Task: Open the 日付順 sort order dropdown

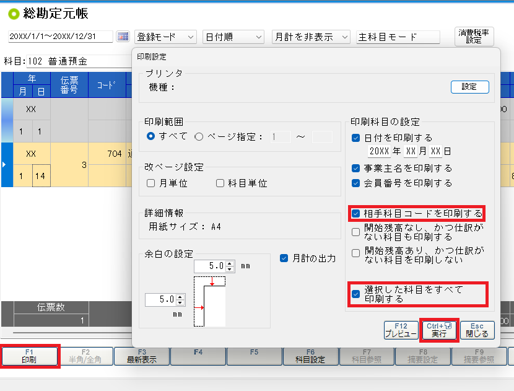Action: tap(233, 37)
